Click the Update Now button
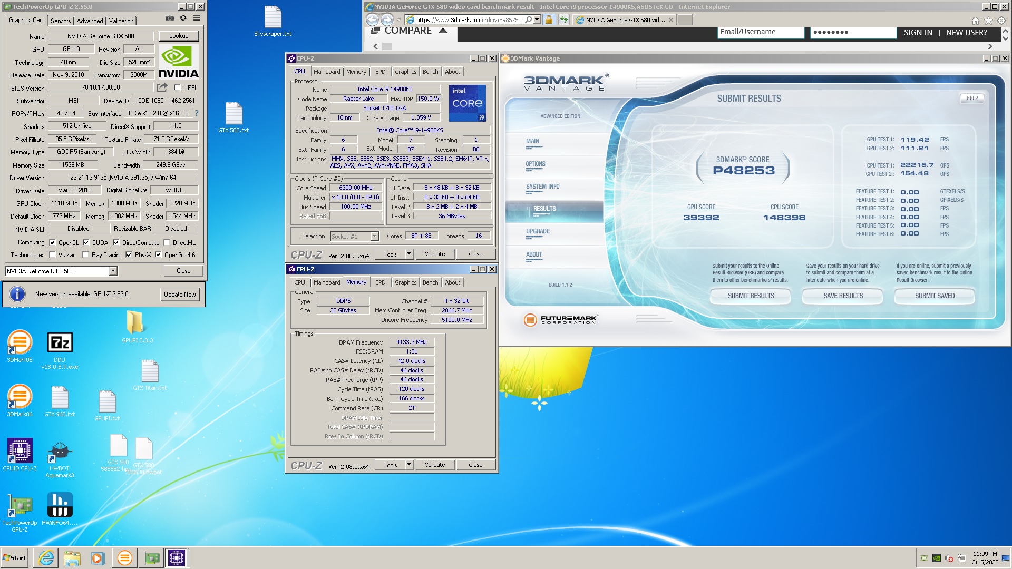The image size is (1012, 569). coord(180,295)
